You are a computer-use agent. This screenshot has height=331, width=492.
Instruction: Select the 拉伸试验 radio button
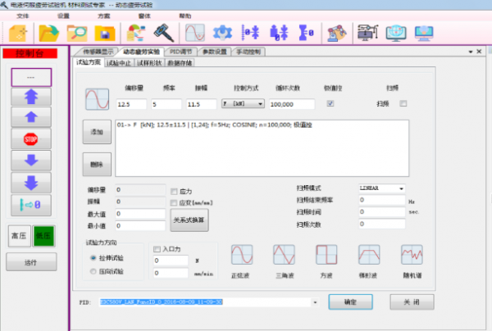pyautogui.click(x=93, y=256)
